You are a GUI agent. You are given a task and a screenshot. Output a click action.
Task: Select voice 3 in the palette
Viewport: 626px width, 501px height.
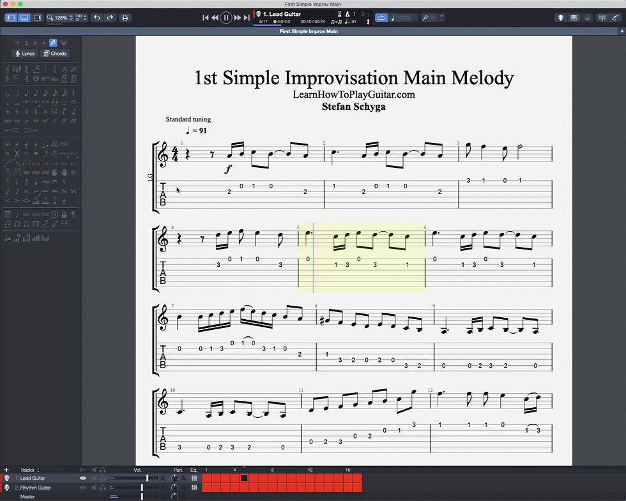point(35,43)
